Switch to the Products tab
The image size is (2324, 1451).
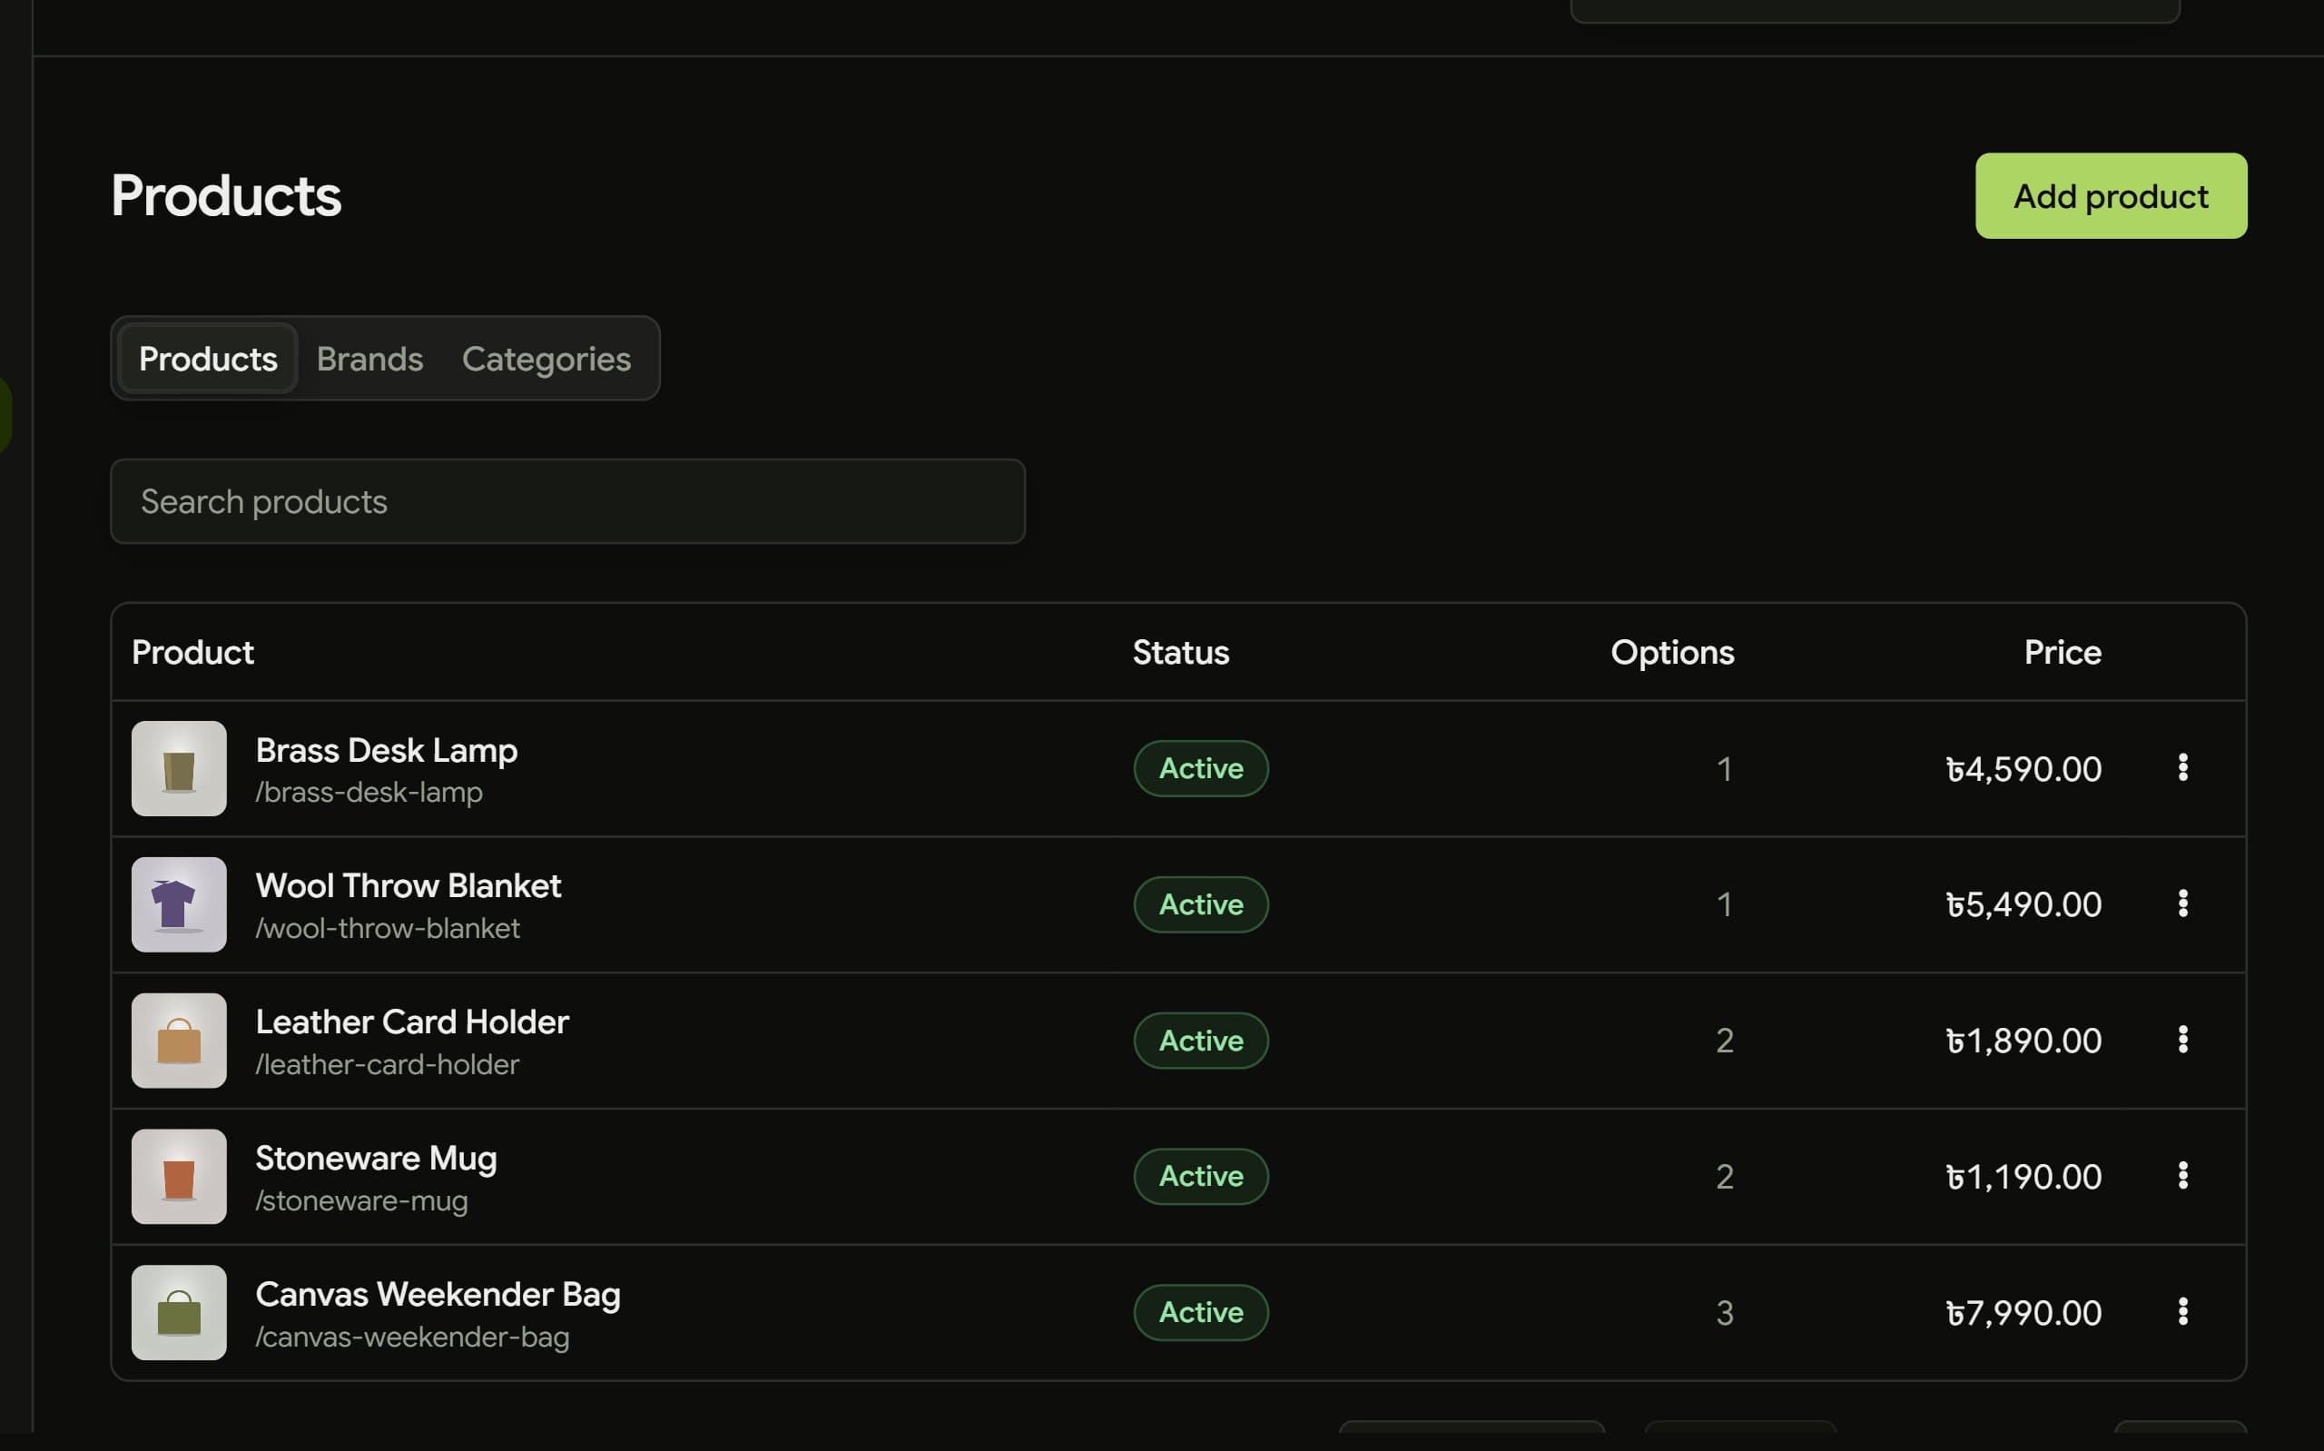point(208,359)
